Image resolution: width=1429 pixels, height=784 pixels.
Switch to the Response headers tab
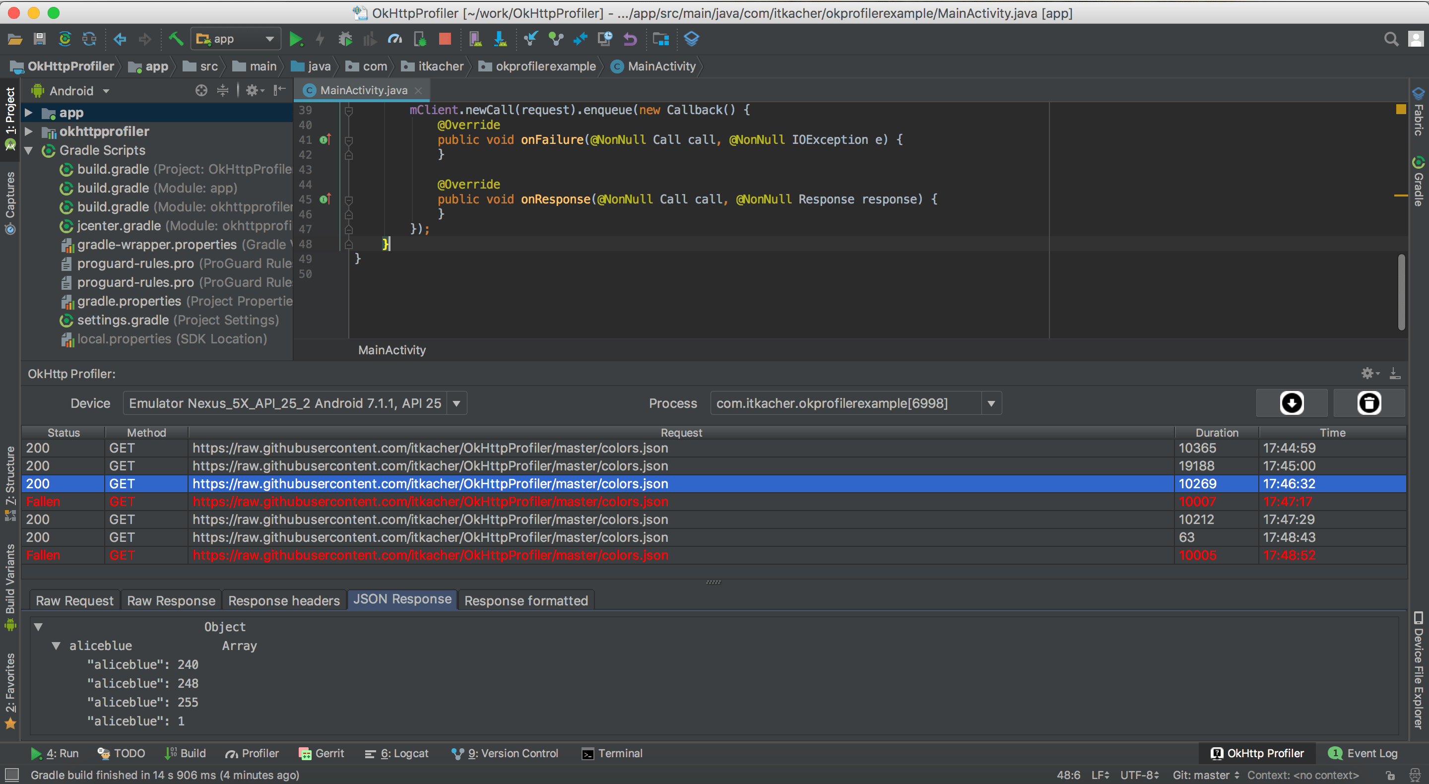pos(284,600)
